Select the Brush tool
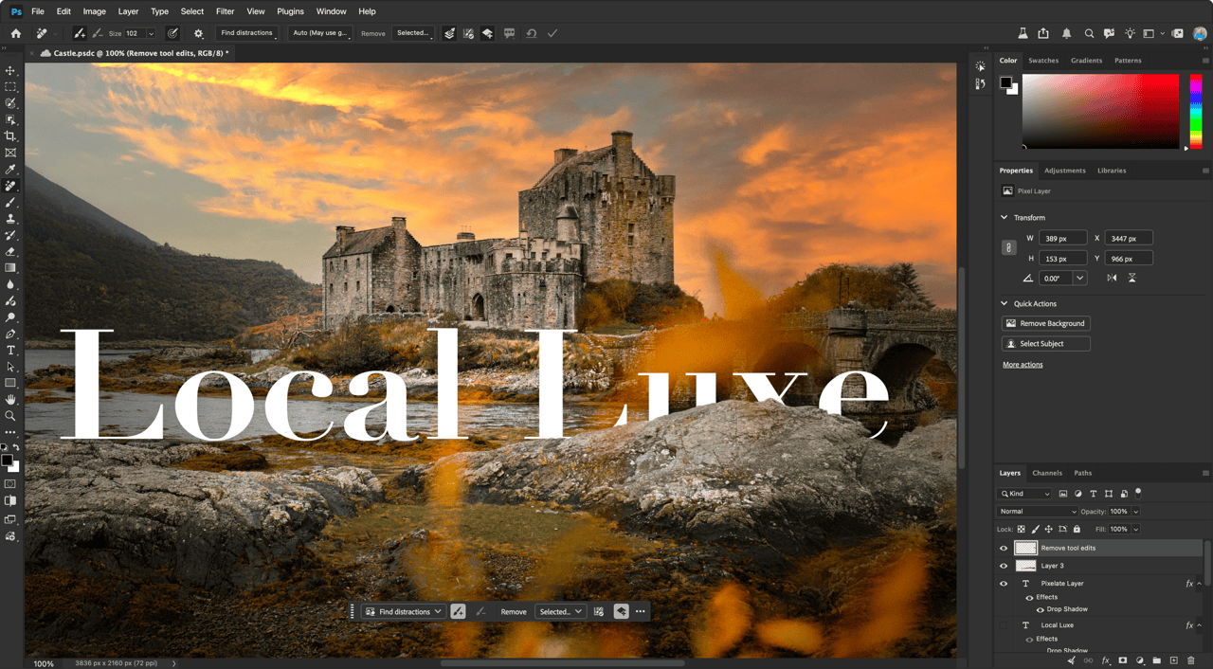 [x=10, y=203]
